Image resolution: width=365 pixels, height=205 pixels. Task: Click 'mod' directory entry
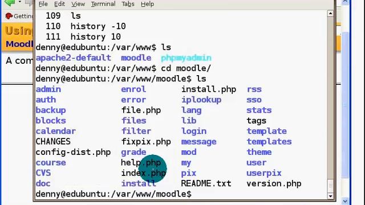click(189, 152)
